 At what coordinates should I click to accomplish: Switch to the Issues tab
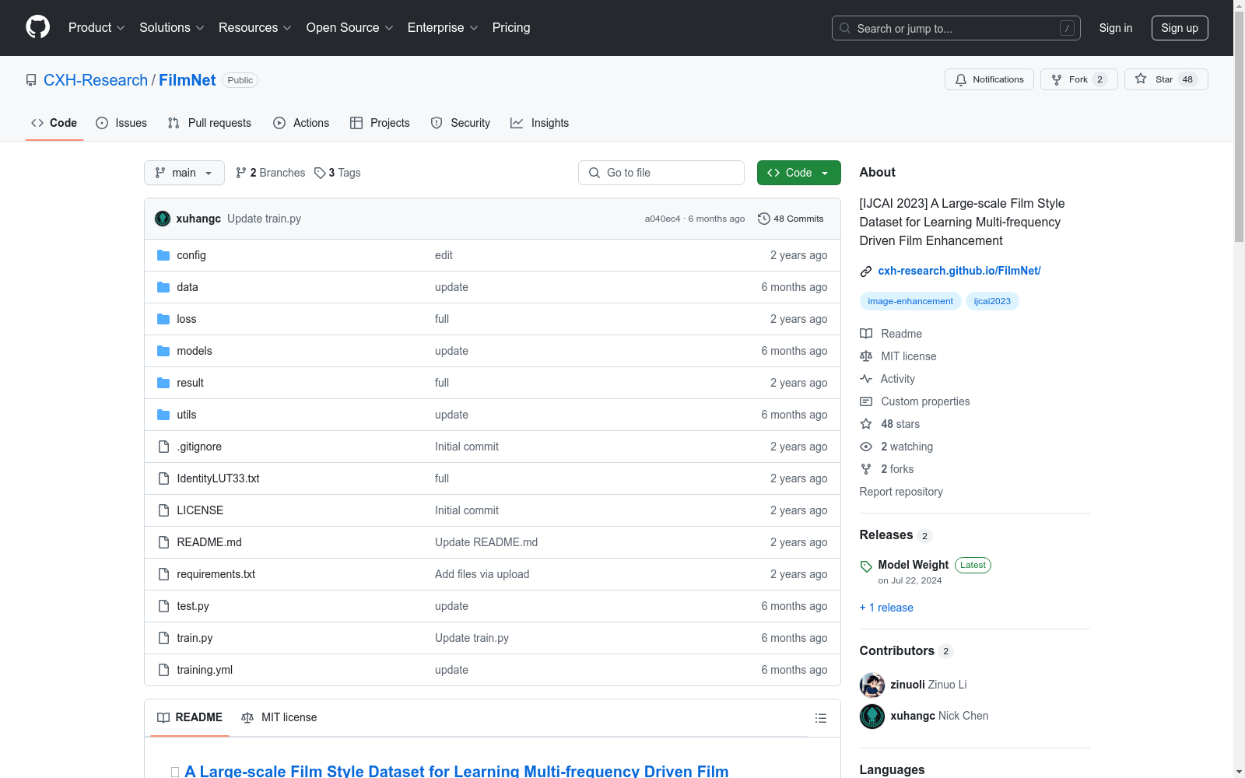(x=121, y=123)
